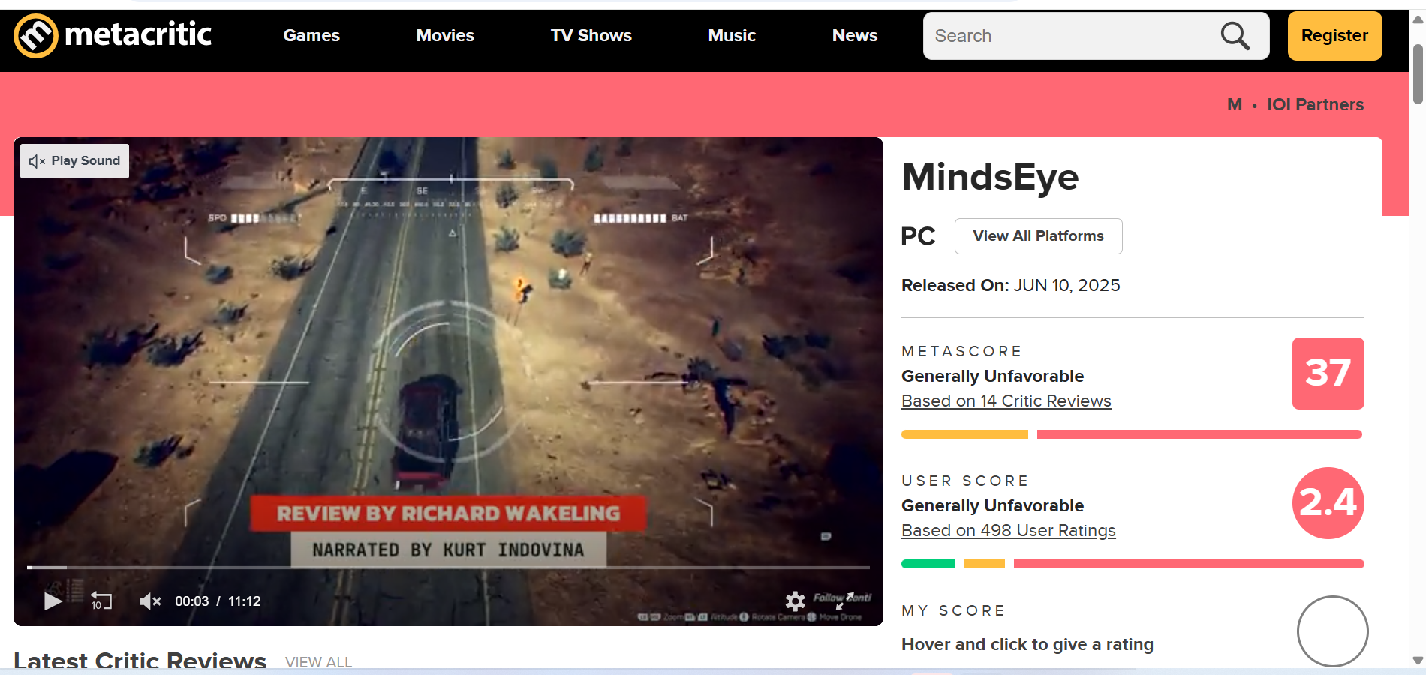Open the Games menu
The height and width of the screenshot is (675, 1426).
click(311, 36)
